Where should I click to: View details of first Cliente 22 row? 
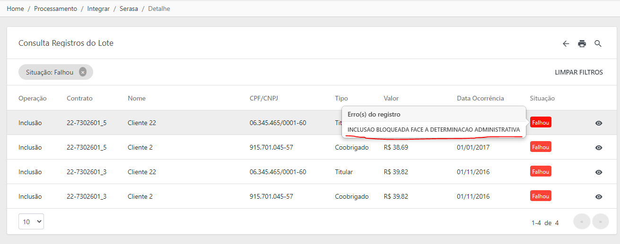tap(599, 123)
